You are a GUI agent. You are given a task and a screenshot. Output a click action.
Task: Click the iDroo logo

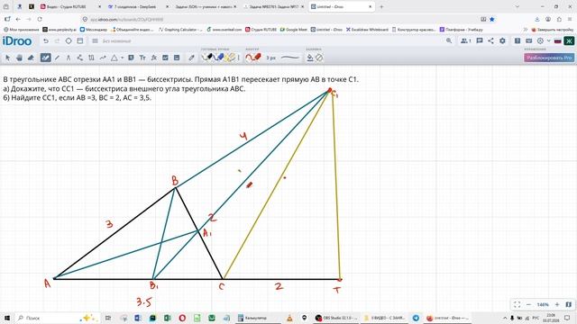pyautogui.click(x=17, y=41)
